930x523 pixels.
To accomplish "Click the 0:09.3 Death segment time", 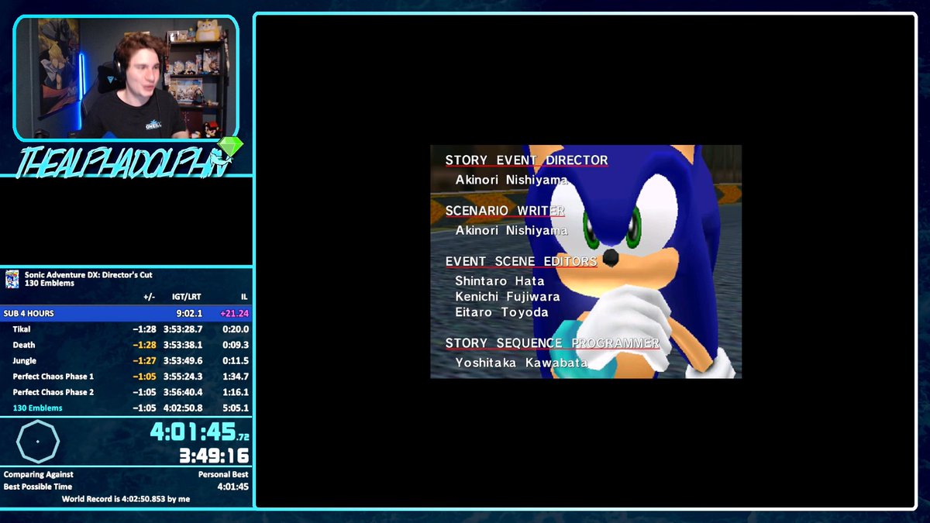I will point(236,345).
